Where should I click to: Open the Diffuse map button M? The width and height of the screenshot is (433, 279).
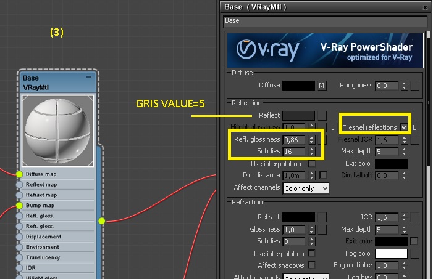coord(322,86)
